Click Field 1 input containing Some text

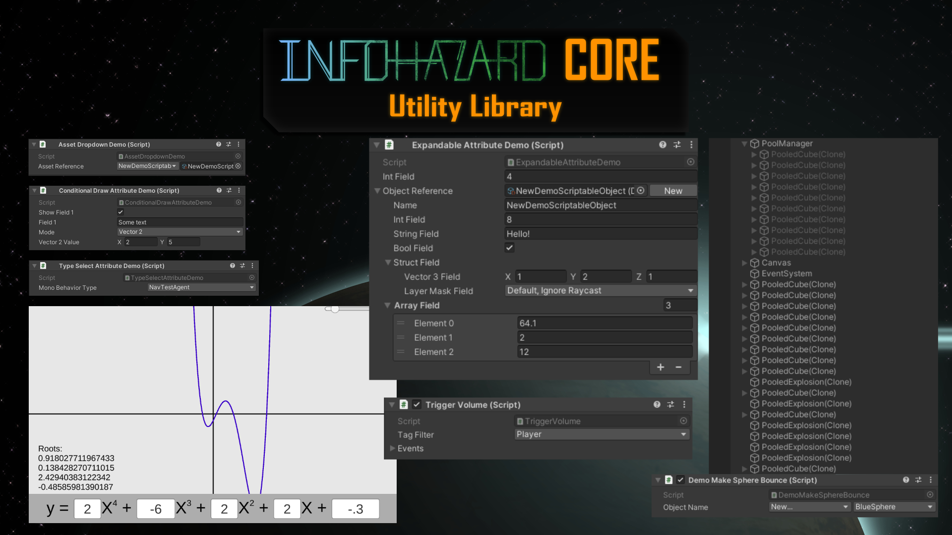180,222
